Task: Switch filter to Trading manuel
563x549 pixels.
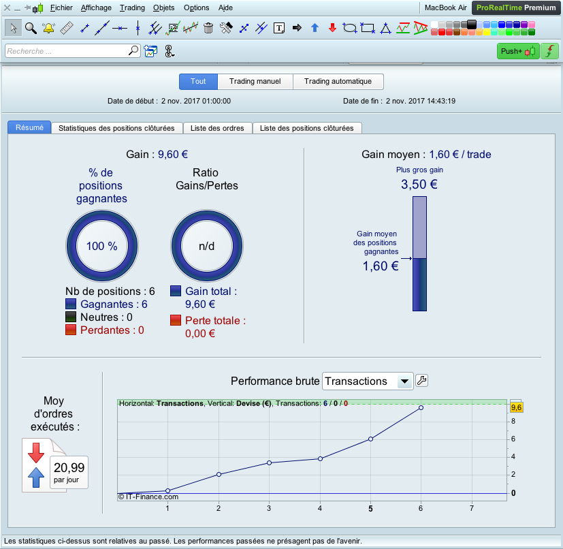Action: 255,82
